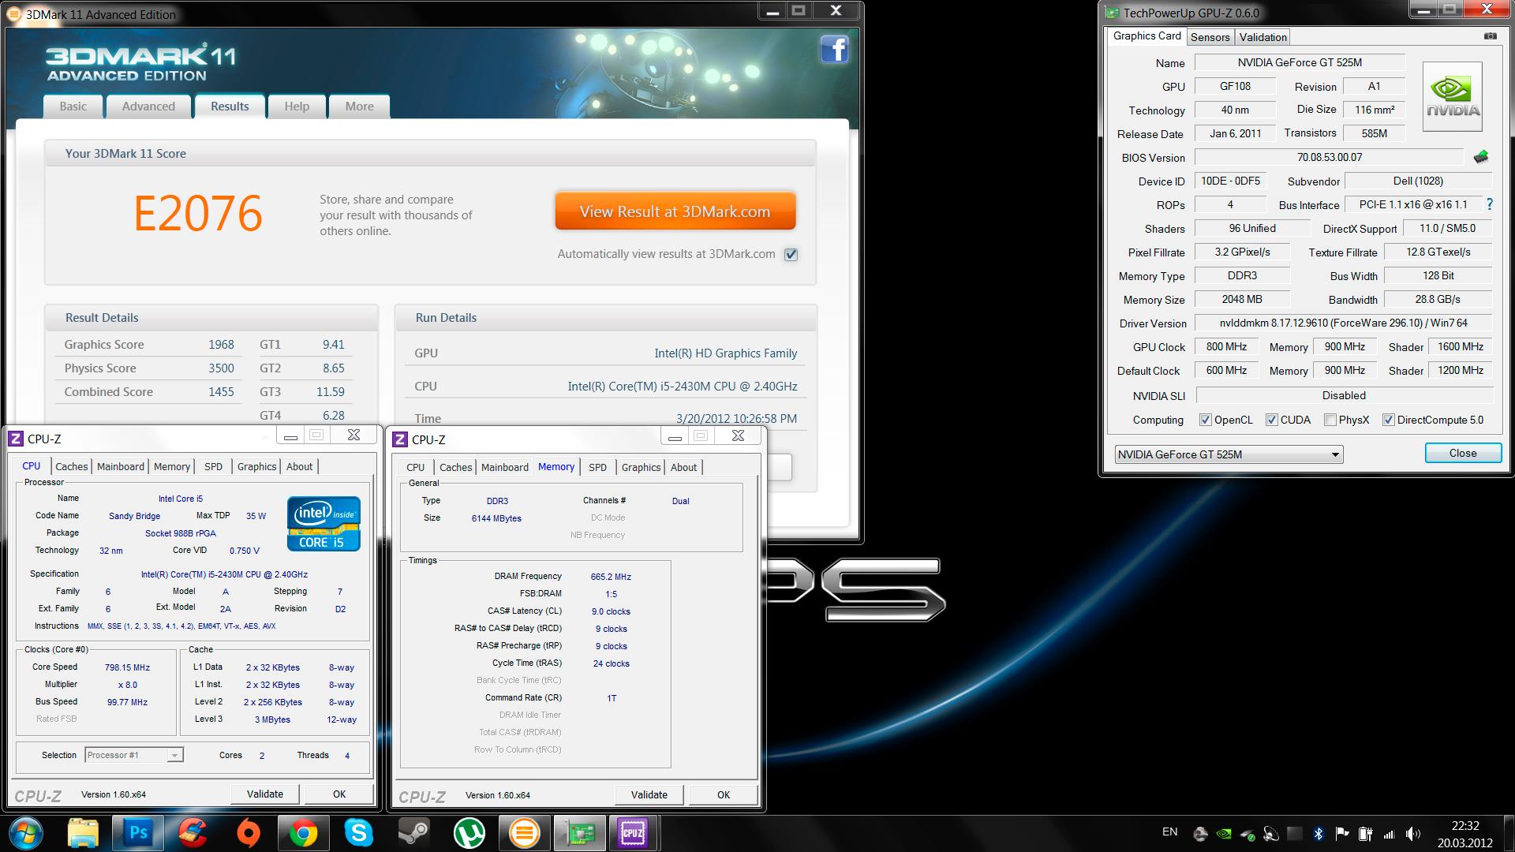This screenshot has height=852, width=1515.
Task: Open the Processor #1 selection dropdown
Action: click(134, 755)
